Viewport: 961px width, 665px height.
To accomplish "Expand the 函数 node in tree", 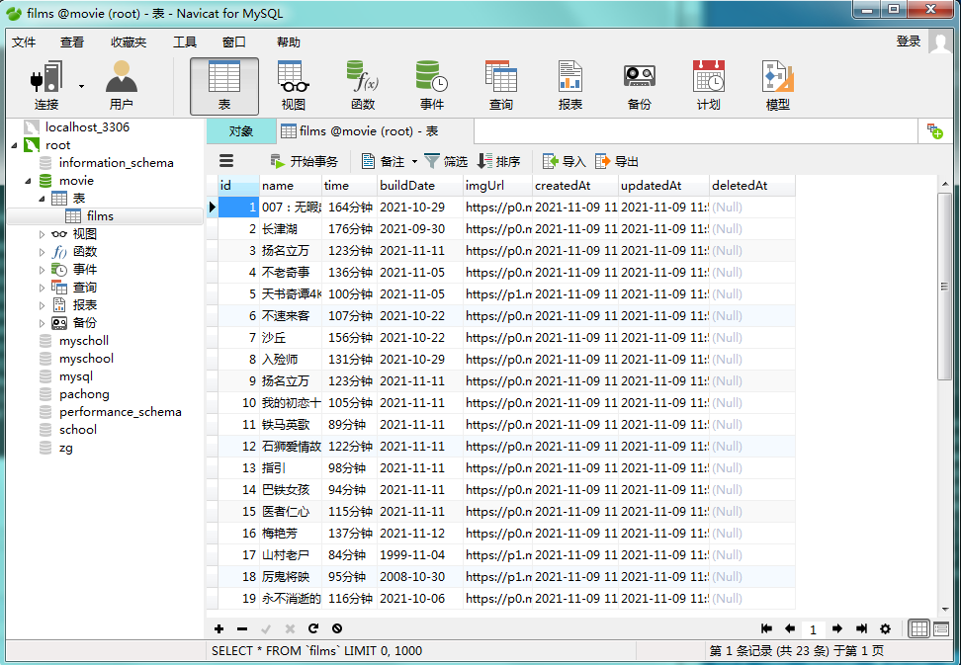I will (42, 252).
